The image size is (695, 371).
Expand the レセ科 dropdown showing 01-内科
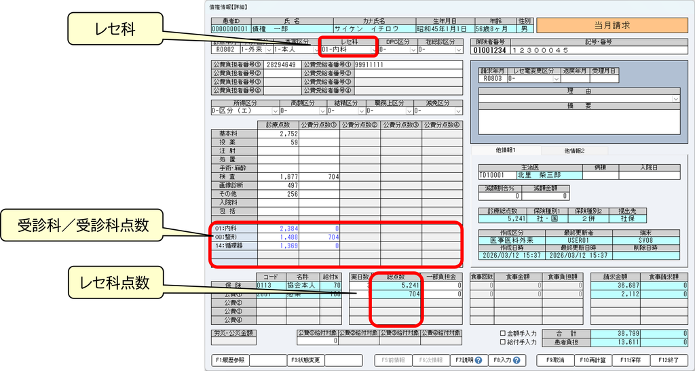pyautogui.click(x=373, y=50)
